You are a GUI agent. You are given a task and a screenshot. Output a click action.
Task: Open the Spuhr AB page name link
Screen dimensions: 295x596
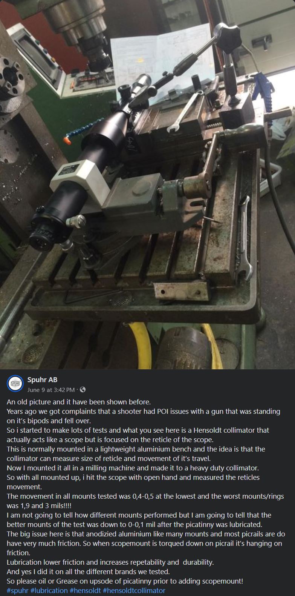[42, 379]
